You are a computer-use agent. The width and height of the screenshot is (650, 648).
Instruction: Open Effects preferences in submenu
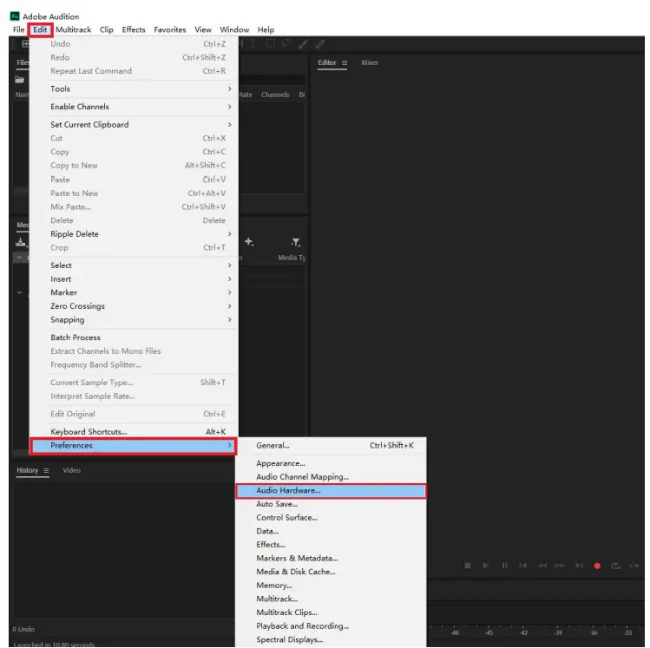point(331,546)
